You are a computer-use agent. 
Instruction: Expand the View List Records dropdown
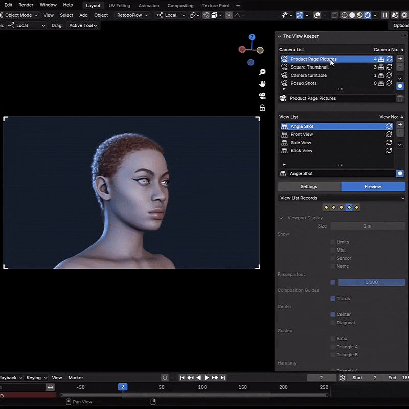point(342,198)
